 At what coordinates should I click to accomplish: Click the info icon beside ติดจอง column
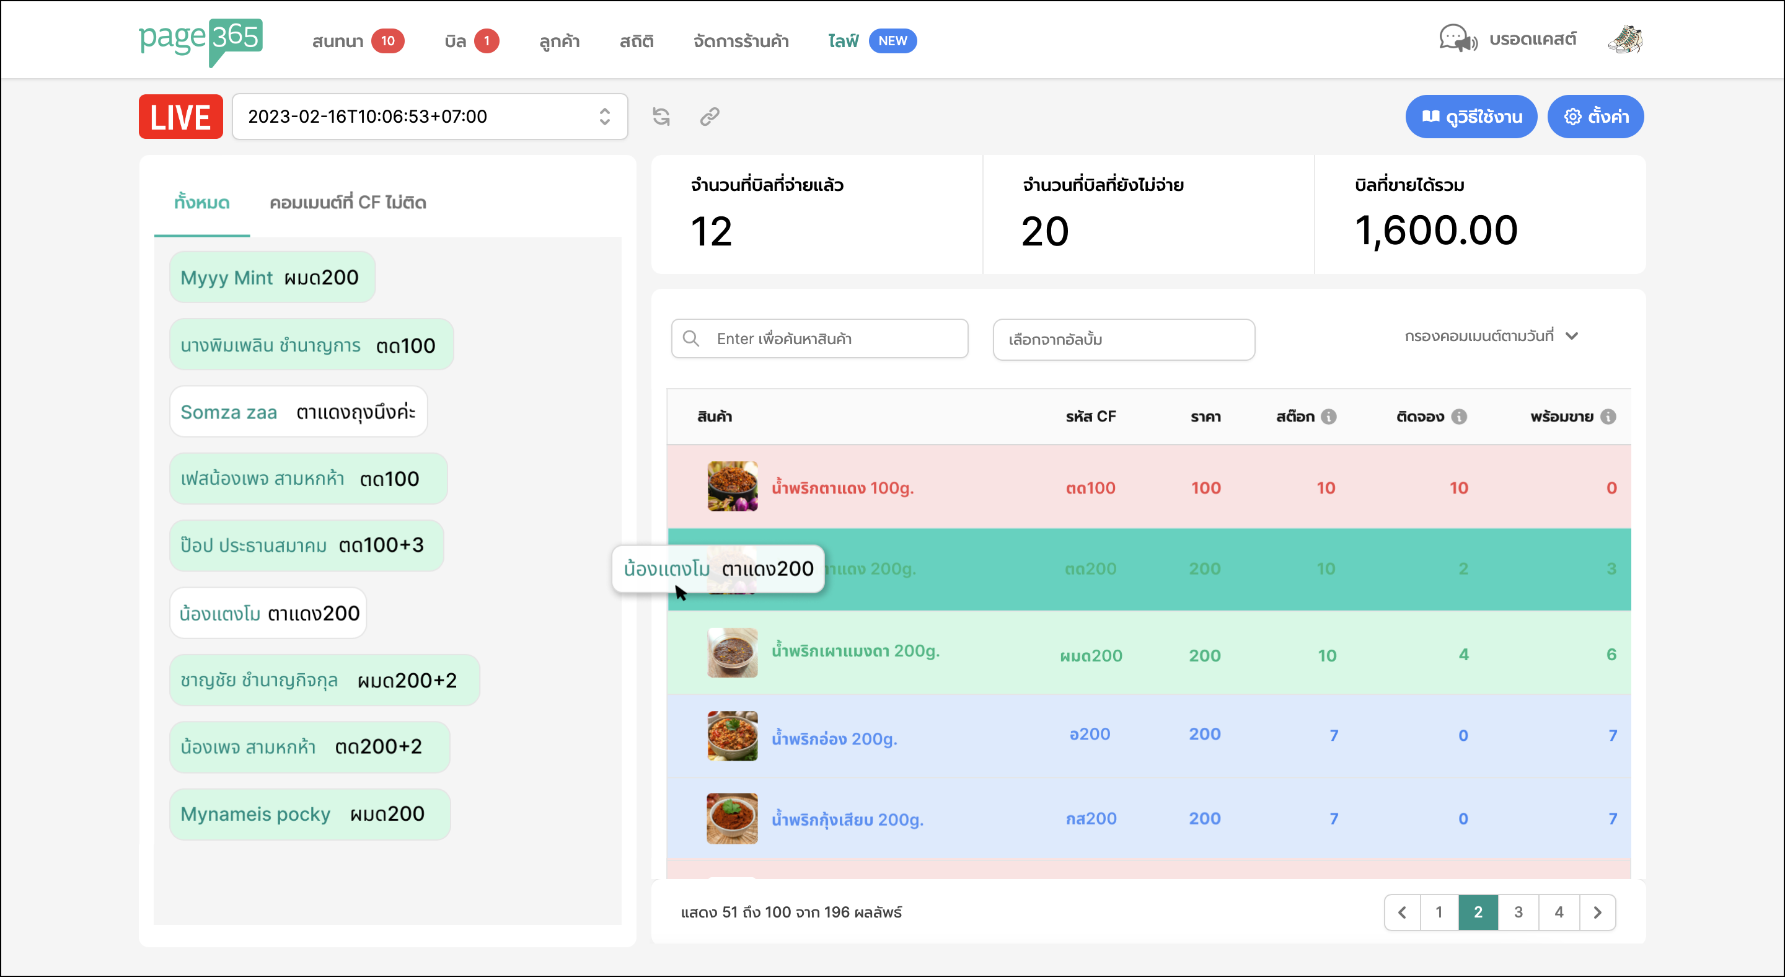click(1460, 417)
